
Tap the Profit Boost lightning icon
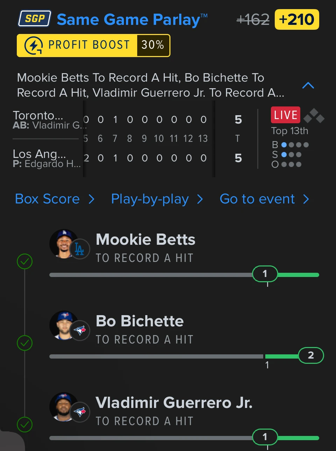(x=33, y=46)
